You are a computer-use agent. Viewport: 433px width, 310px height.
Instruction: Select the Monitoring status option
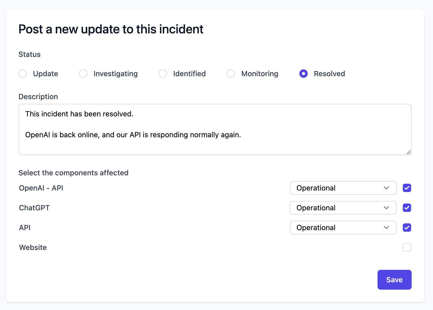pos(231,74)
